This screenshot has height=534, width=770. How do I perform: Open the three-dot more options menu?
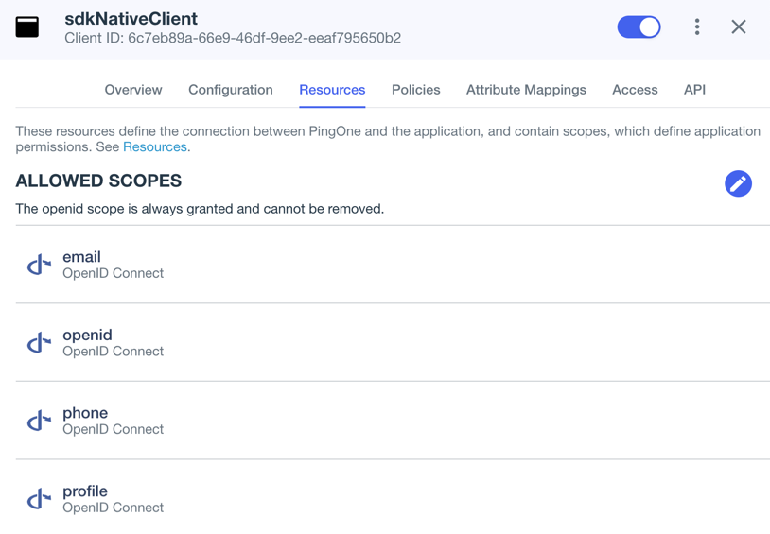(697, 27)
